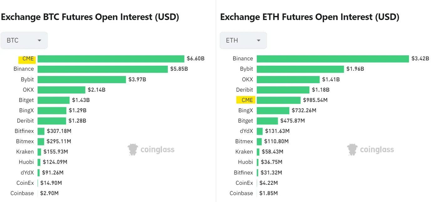Click the BTC dropdown arrow
This screenshot has height=202, width=434.
tap(39, 41)
